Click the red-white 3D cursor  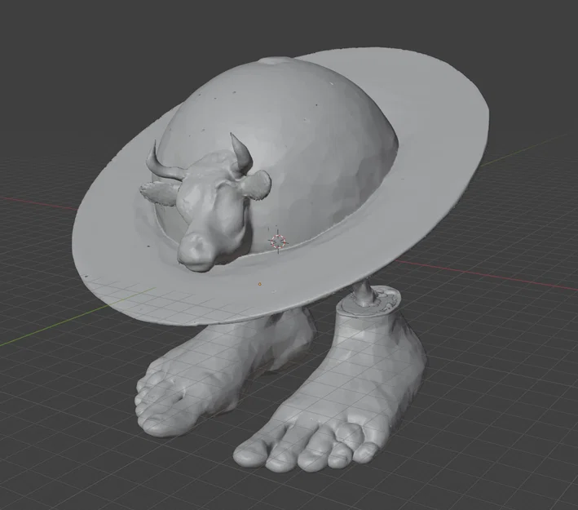(278, 242)
